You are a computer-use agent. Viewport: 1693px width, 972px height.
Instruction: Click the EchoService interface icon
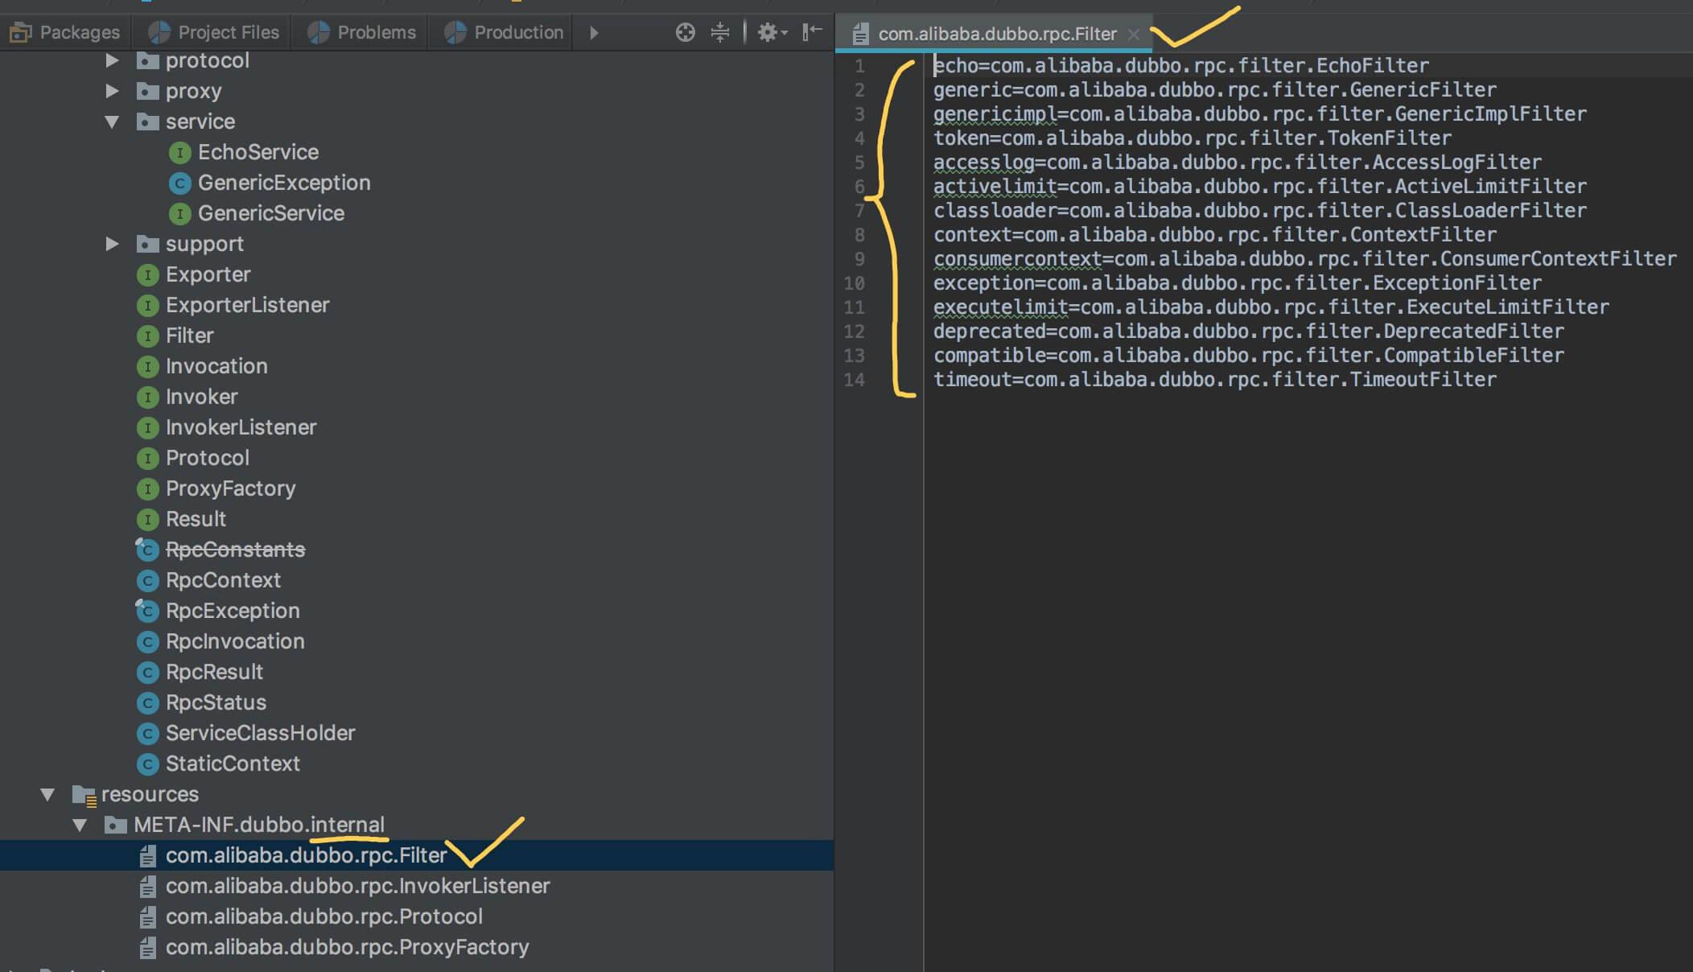coord(179,152)
